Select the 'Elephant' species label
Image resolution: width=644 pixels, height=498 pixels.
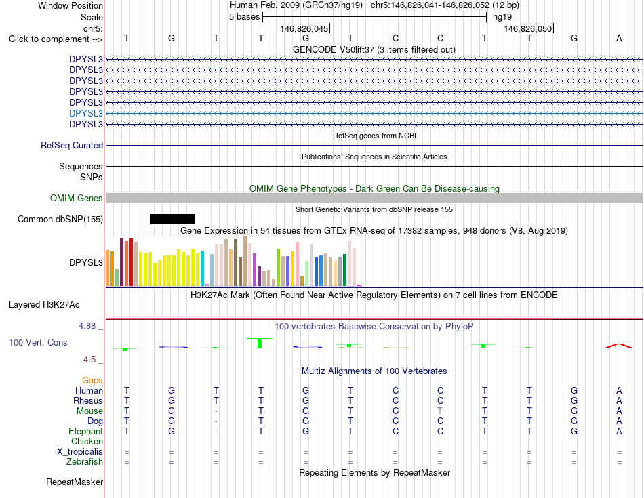(x=86, y=432)
